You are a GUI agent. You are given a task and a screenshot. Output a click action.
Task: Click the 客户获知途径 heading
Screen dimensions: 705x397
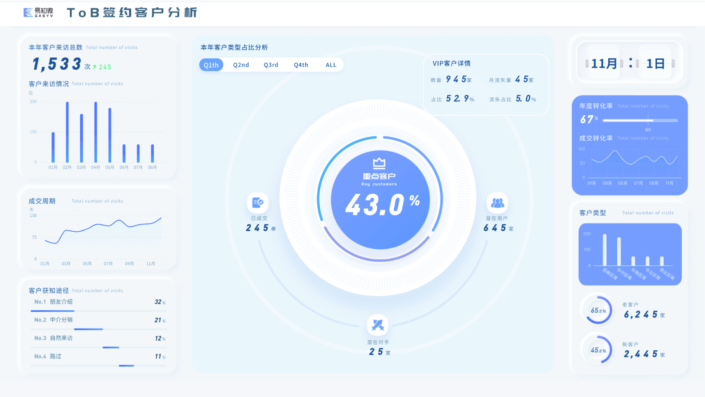pos(49,290)
